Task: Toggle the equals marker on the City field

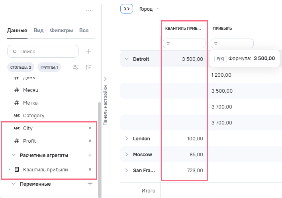Action: 90,128
